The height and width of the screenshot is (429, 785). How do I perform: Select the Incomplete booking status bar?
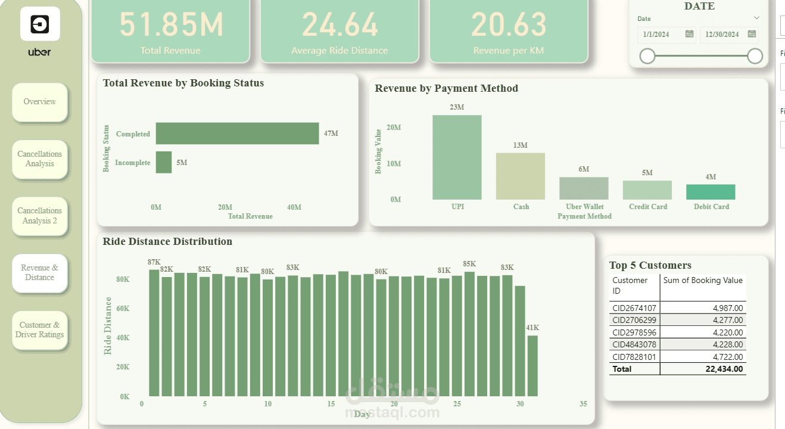pos(164,163)
